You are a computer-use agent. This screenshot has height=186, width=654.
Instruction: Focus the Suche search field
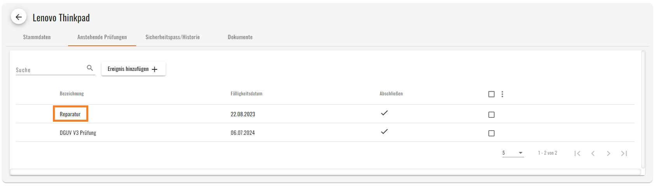51,70
